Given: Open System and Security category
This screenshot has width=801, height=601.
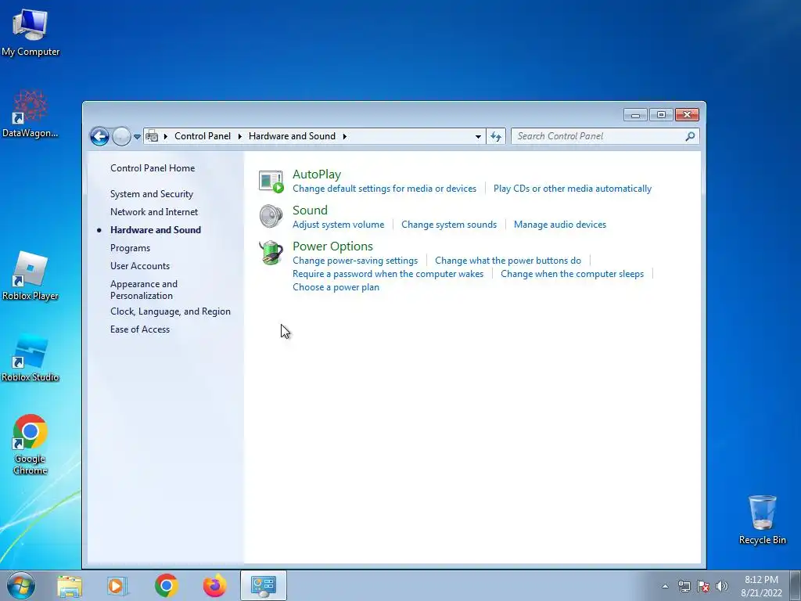Looking at the screenshot, I should click(151, 194).
